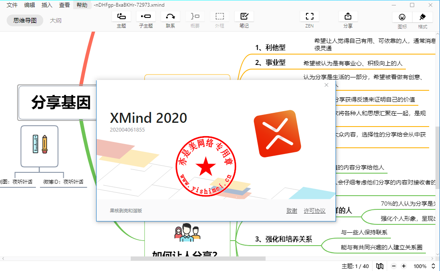440x271 pixels.
Task: Toggle the map overview icon in status bar
Action: 380,266
